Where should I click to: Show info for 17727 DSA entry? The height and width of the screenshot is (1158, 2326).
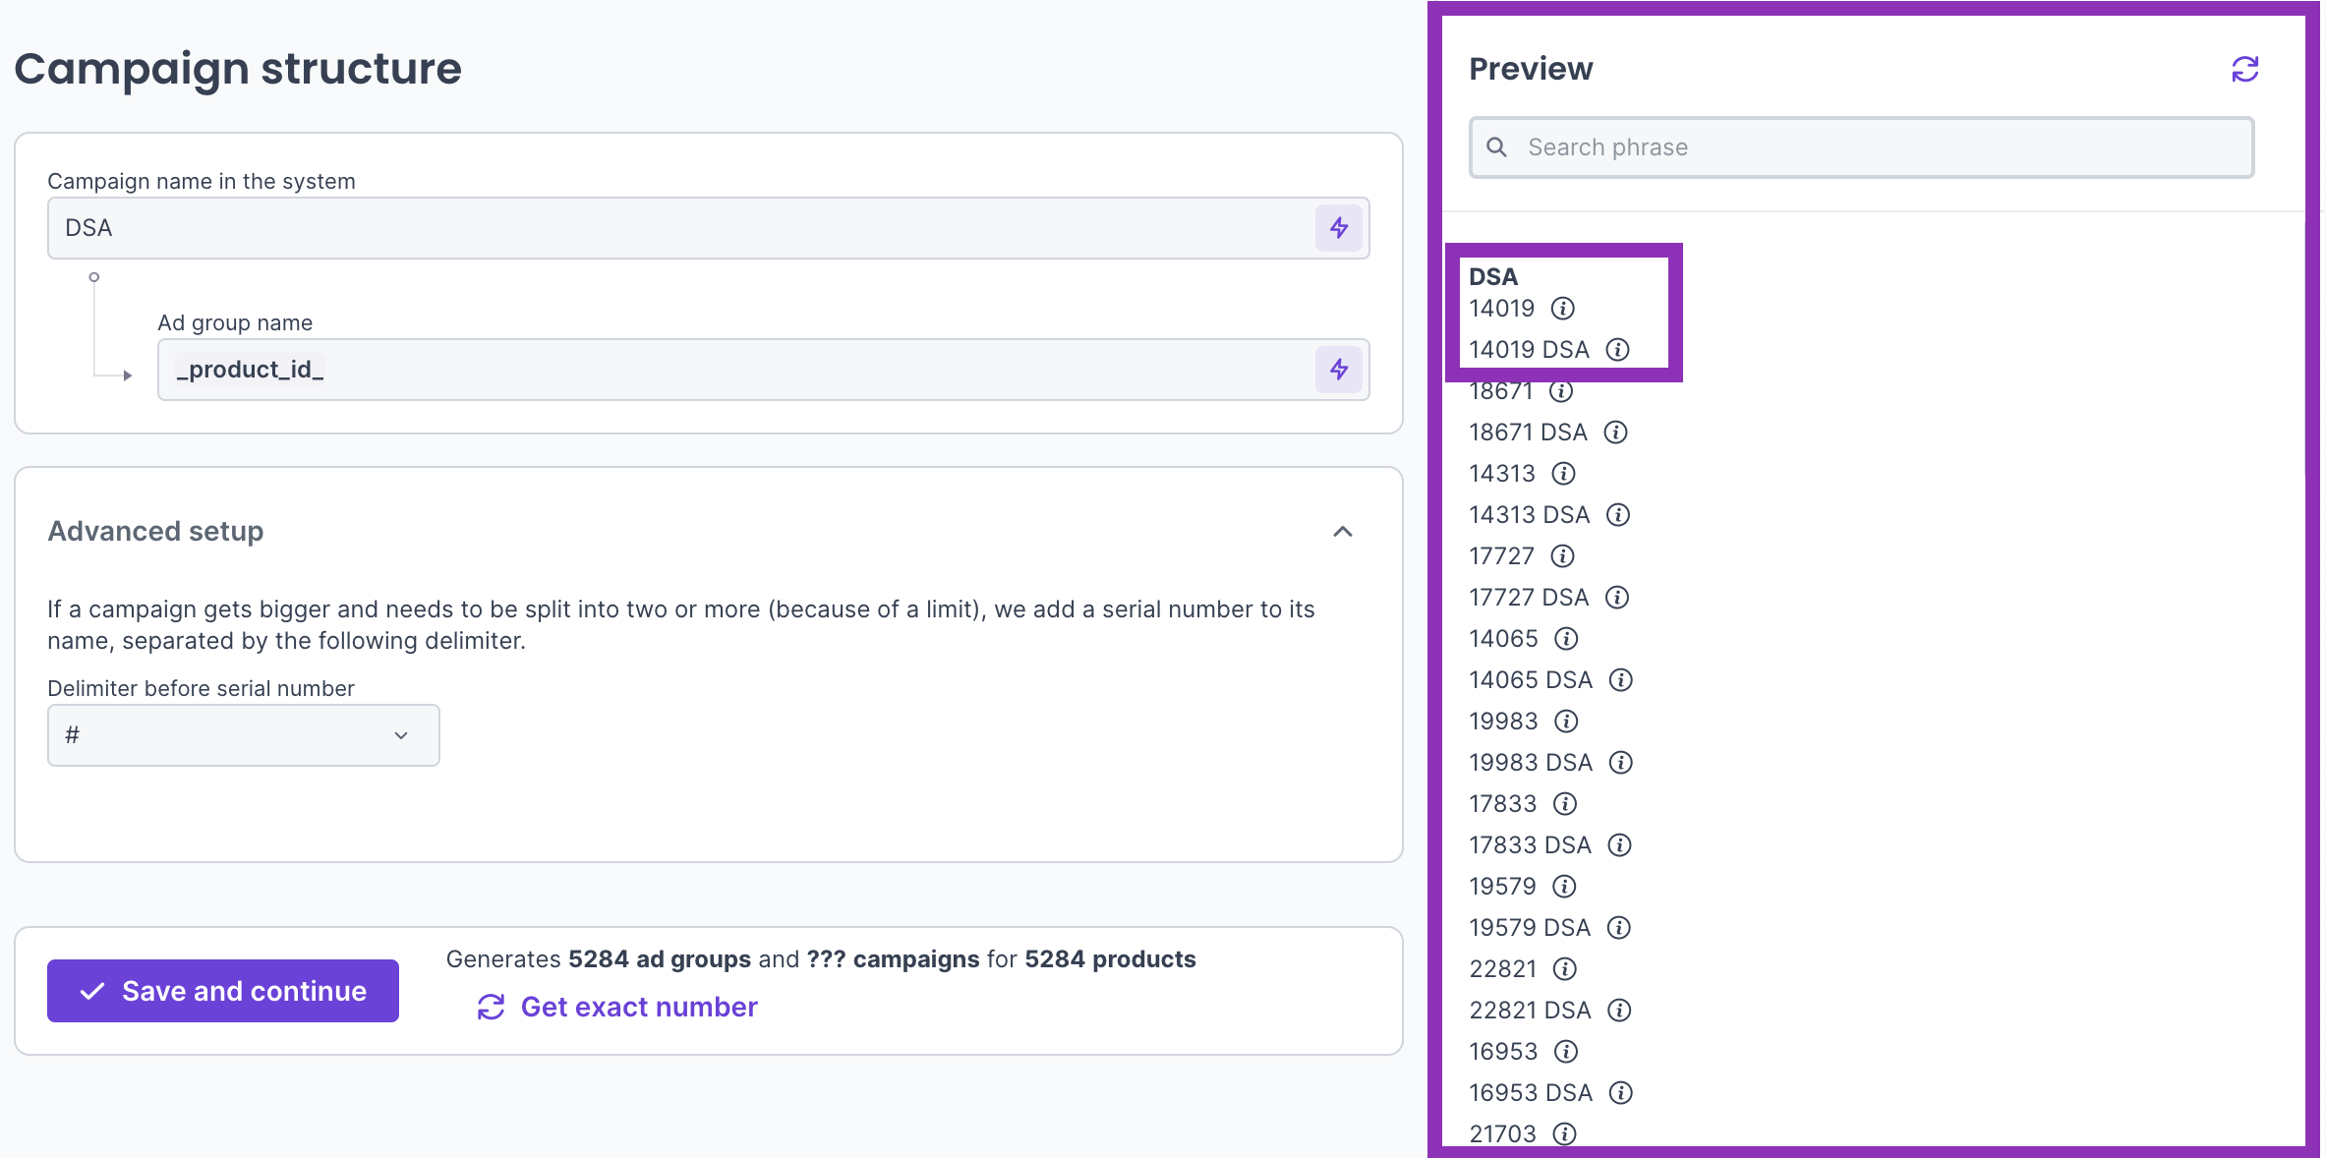coord(1617,598)
